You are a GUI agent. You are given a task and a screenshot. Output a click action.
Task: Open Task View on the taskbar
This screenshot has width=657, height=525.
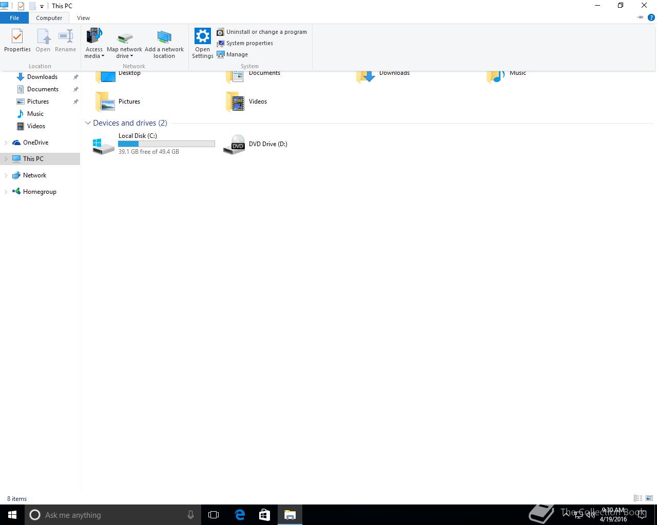coord(214,515)
